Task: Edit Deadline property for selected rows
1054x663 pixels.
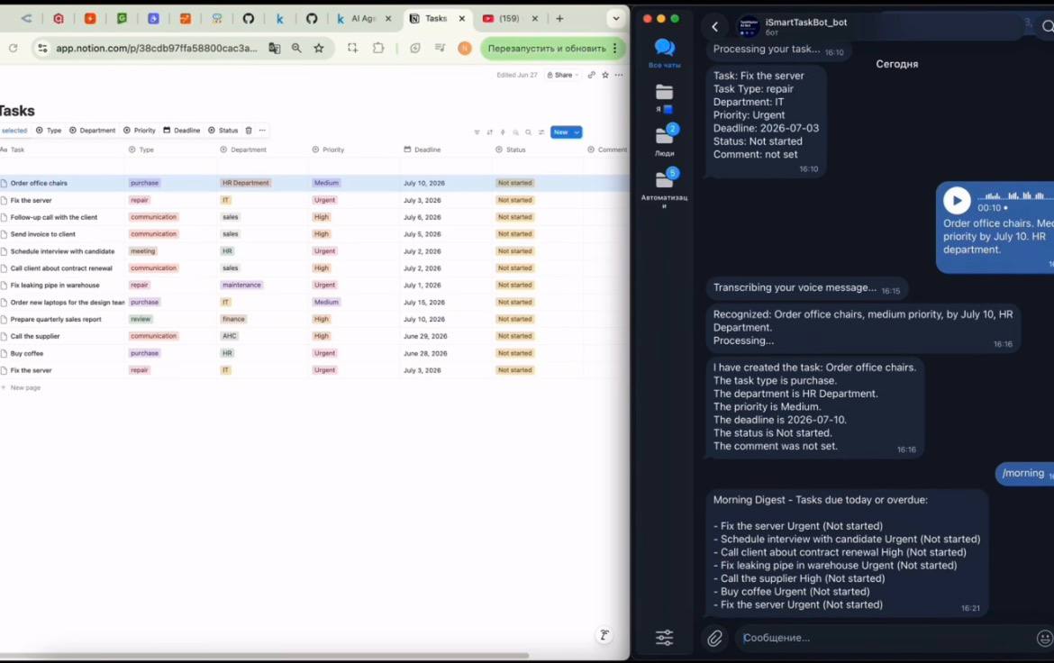Action: (x=181, y=131)
